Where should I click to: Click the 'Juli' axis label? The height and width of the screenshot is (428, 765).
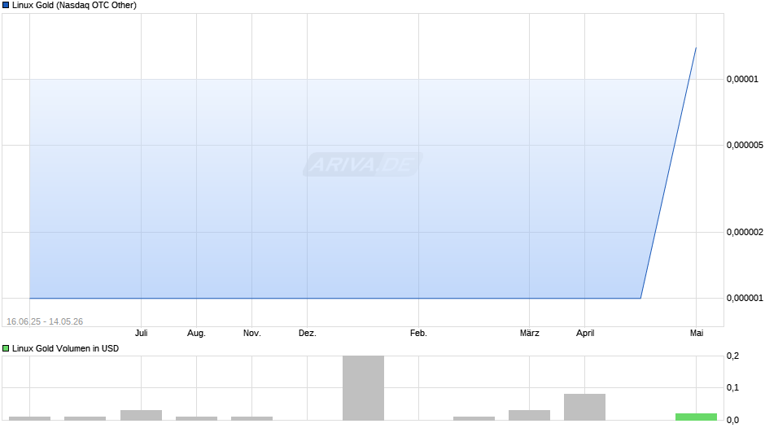point(141,334)
